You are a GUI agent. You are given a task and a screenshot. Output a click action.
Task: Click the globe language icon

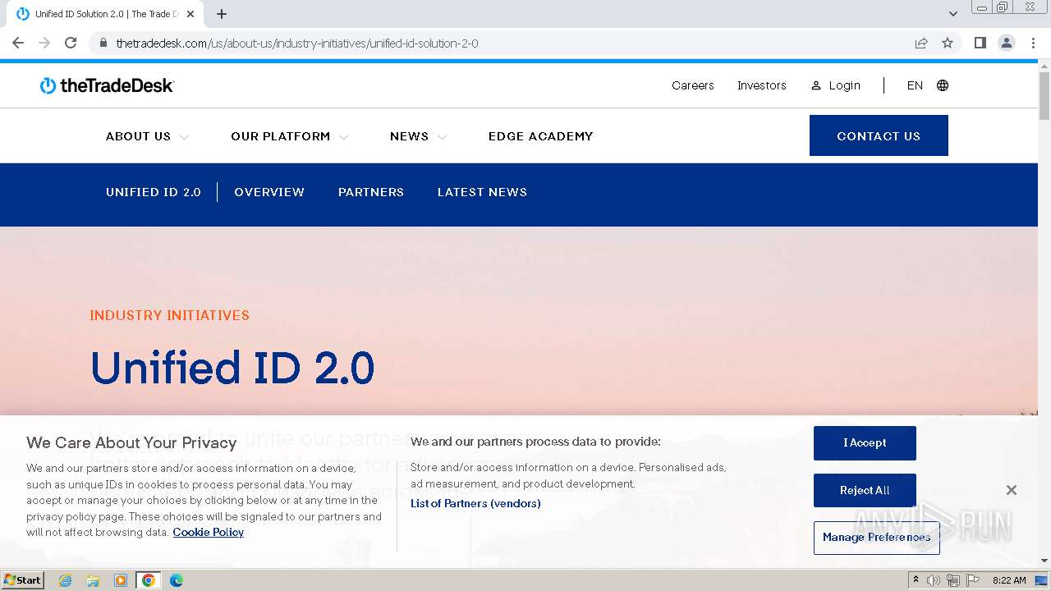pyautogui.click(x=943, y=85)
